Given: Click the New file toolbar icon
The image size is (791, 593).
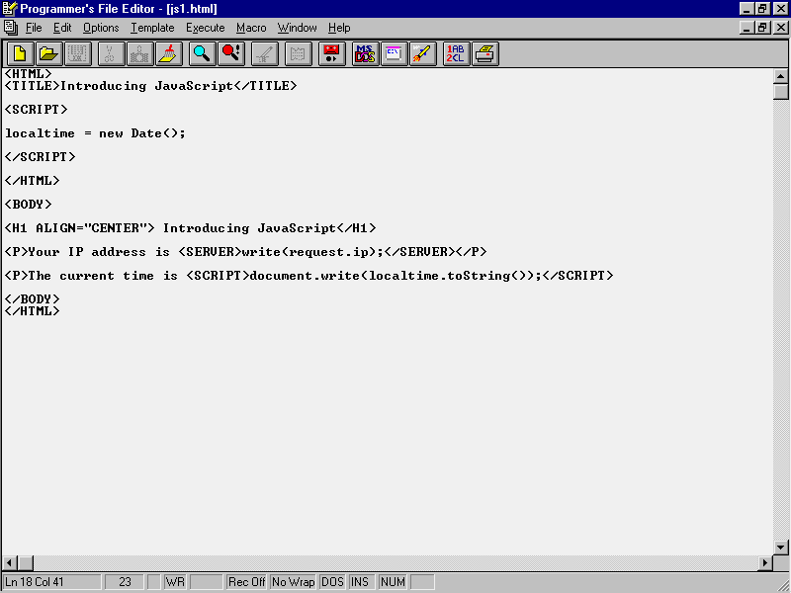Looking at the screenshot, I should [x=20, y=53].
